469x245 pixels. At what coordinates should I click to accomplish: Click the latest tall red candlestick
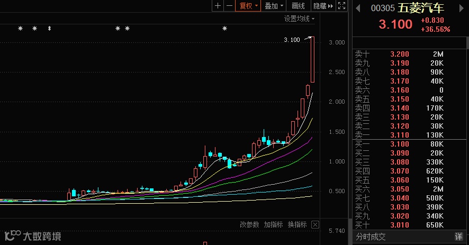click(x=312, y=59)
